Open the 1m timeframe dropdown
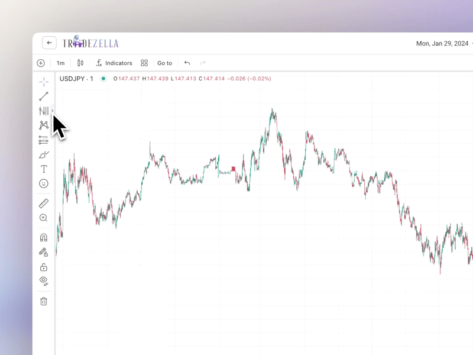Image resolution: width=473 pixels, height=355 pixels. coord(60,63)
